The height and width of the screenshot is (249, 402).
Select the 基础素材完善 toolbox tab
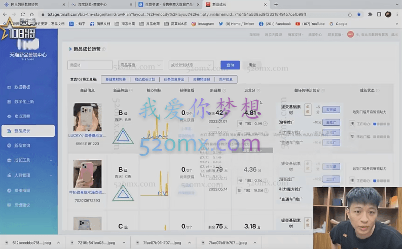[x=115, y=79]
